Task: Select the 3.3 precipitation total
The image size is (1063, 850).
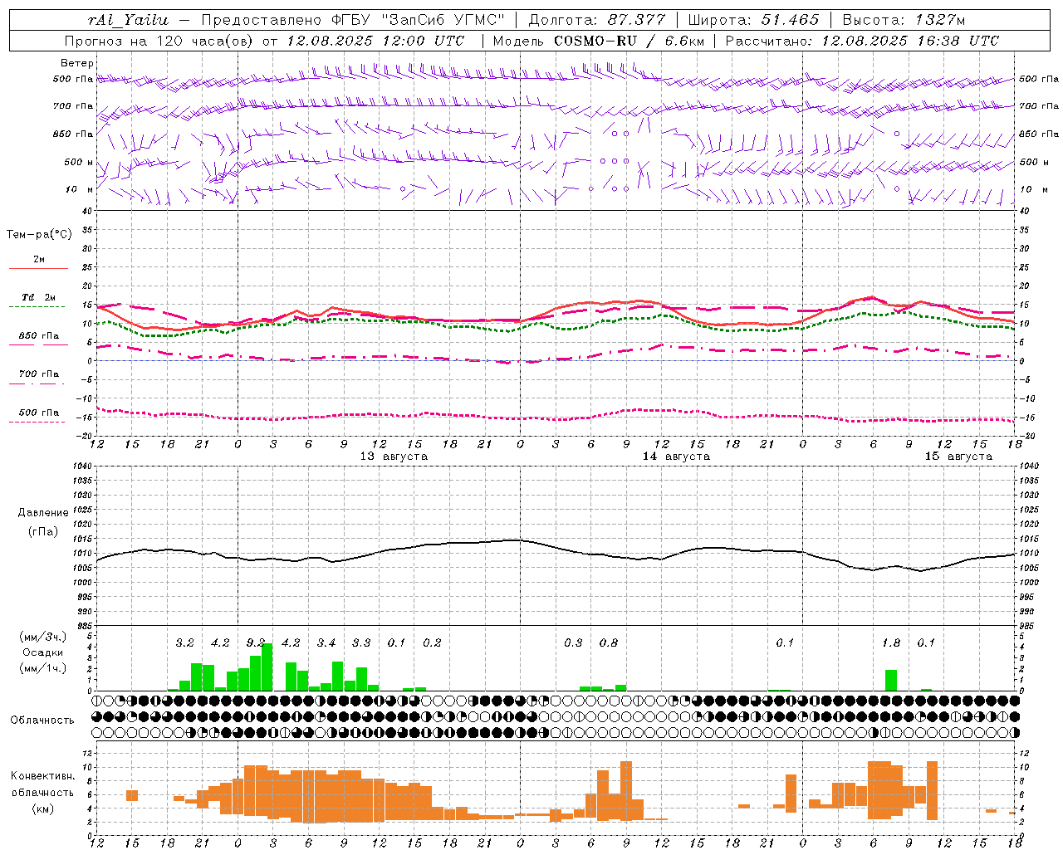Action: tap(361, 643)
